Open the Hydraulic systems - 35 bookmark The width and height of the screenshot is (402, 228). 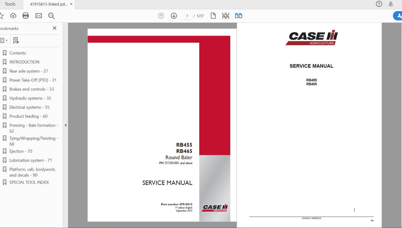30,98
